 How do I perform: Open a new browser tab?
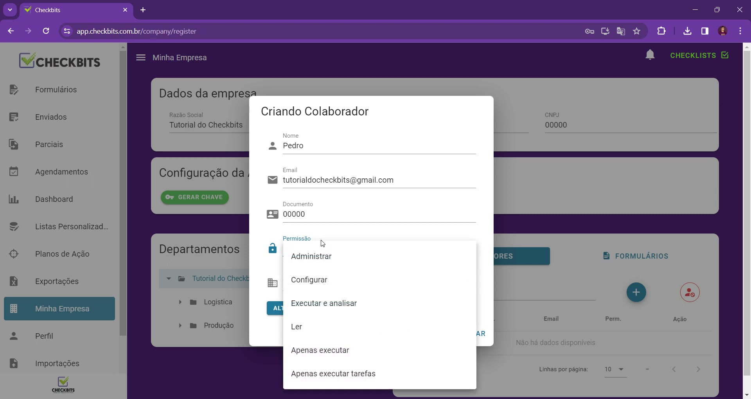[143, 10]
